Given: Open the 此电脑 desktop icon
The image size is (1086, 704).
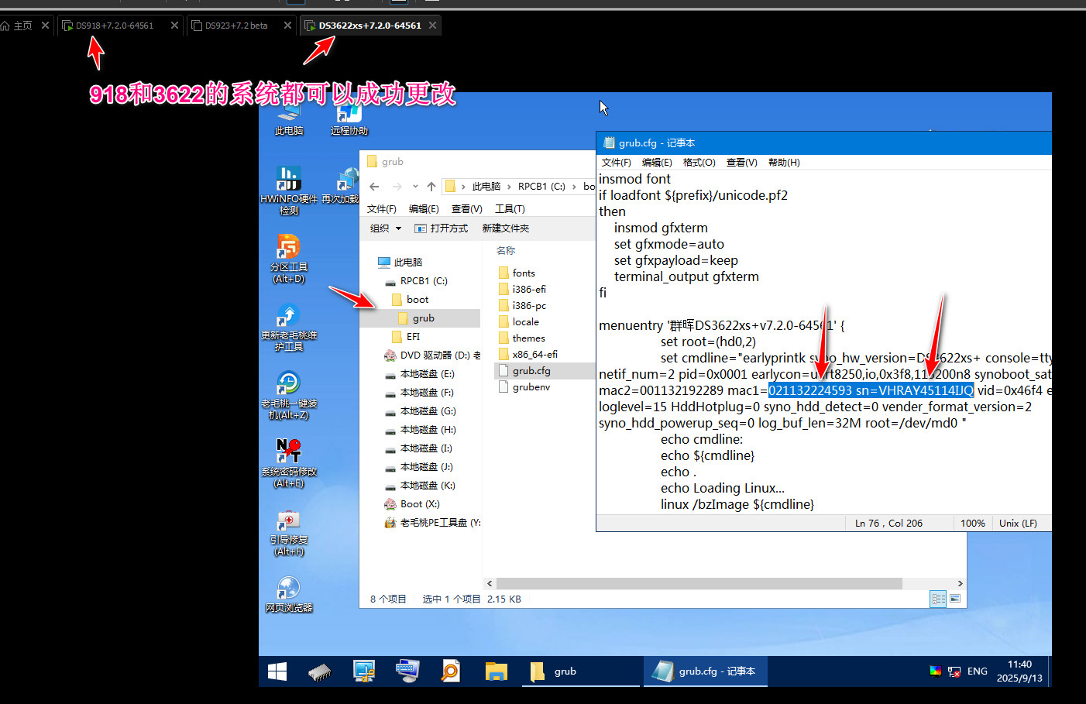Looking at the screenshot, I should [289, 118].
